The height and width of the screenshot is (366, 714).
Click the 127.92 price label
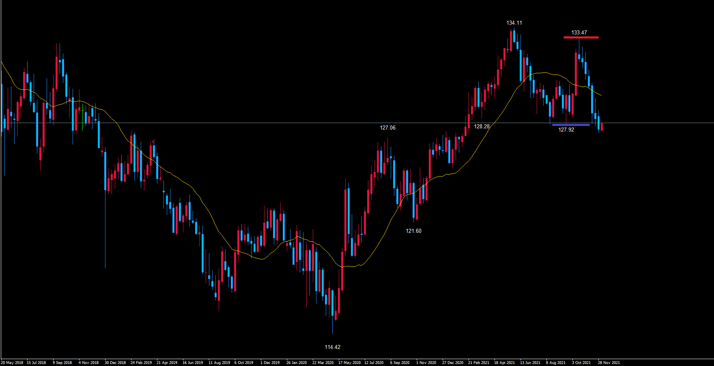(566, 130)
